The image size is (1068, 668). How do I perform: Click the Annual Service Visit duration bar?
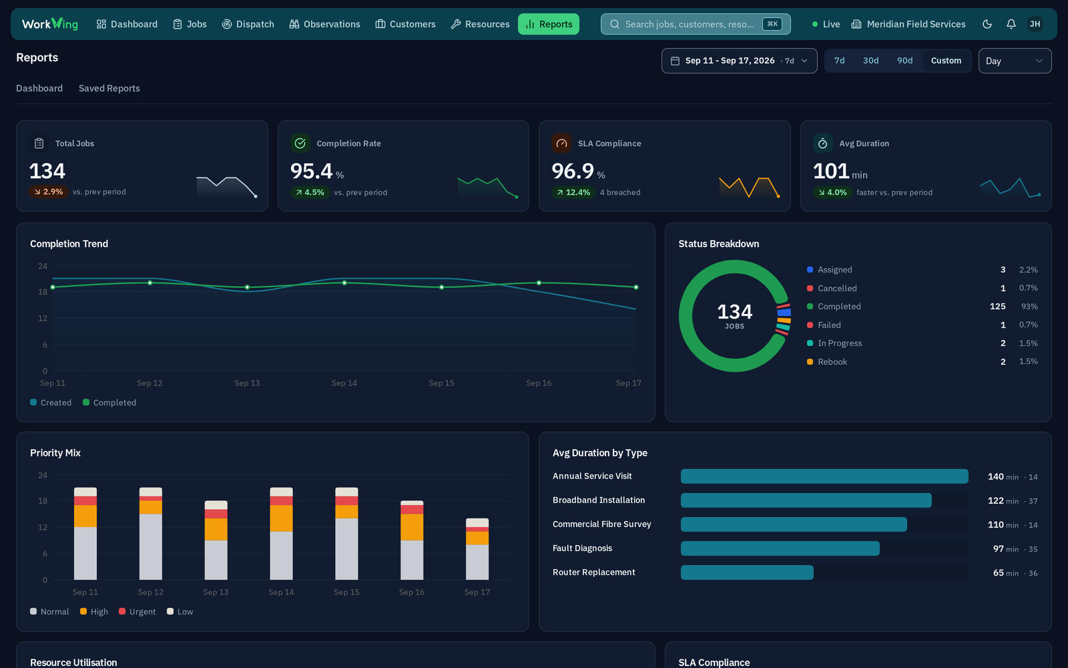pos(824,476)
